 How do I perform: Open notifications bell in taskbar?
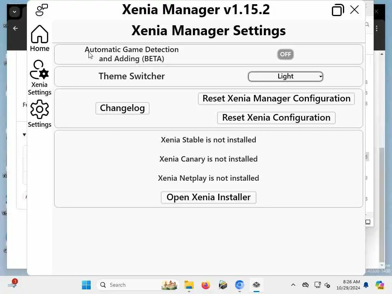(x=366, y=285)
